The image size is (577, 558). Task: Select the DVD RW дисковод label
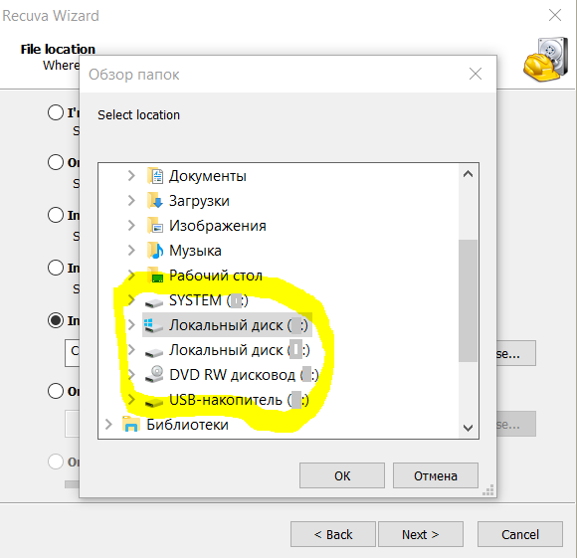244,375
